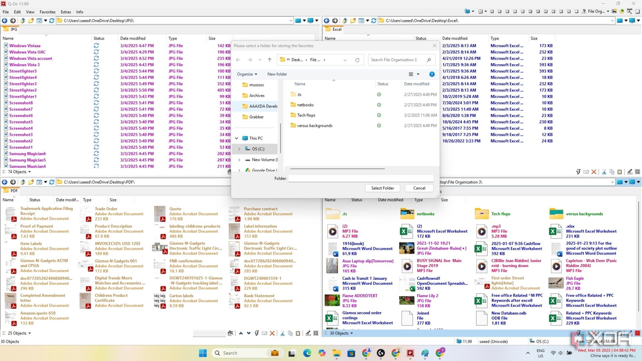Open help in the folder picker dialog
This screenshot has height=361, width=642.
point(432,74)
